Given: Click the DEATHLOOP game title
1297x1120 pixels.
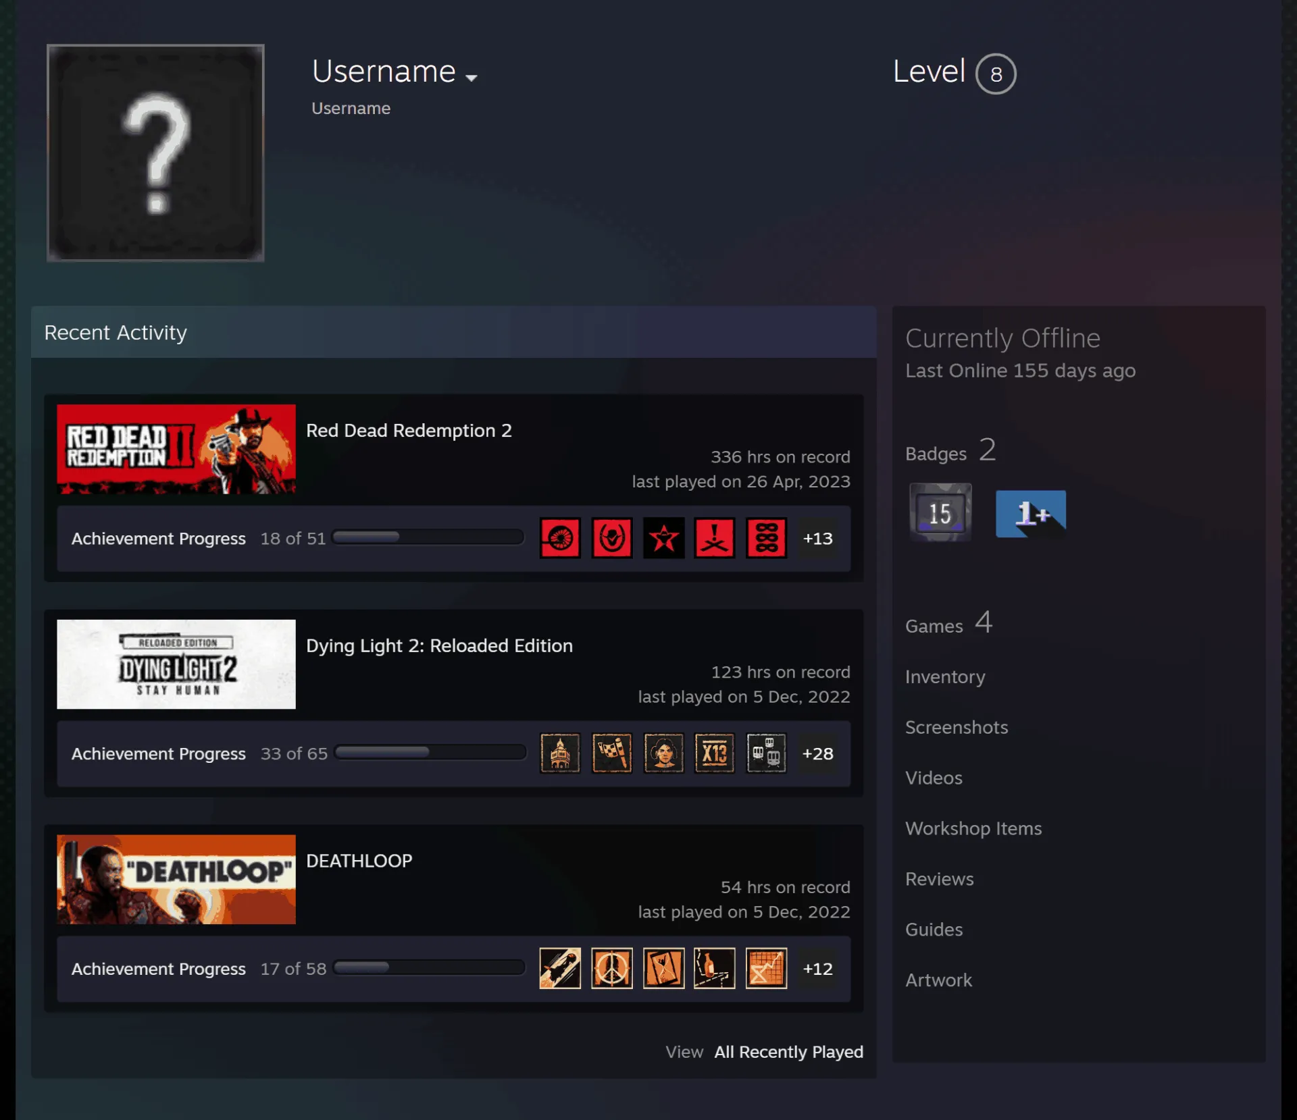Looking at the screenshot, I should coord(359,861).
